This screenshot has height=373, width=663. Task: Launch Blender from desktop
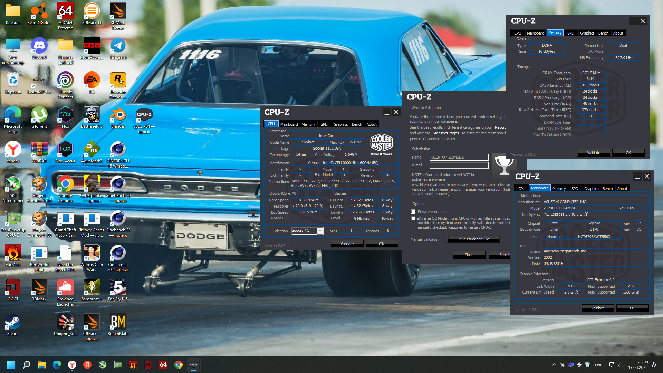click(118, 117)
